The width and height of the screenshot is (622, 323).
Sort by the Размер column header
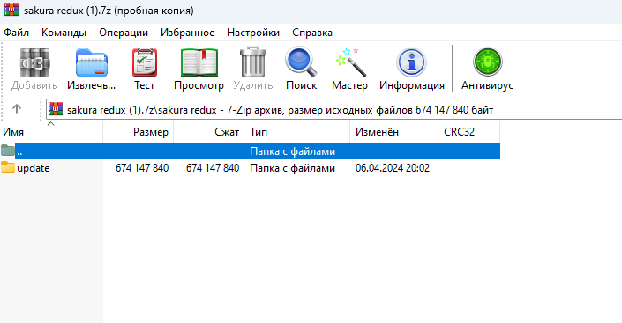138,132
